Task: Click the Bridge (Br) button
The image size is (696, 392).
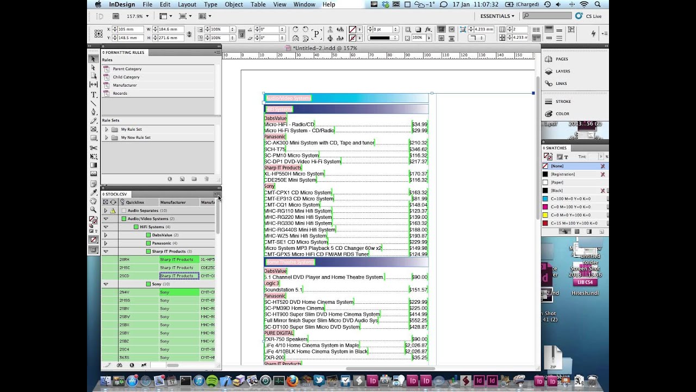Action: tap(116, 16)
